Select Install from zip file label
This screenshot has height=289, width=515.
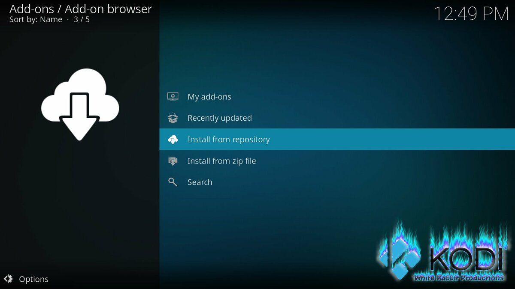(x=221, y=161)
